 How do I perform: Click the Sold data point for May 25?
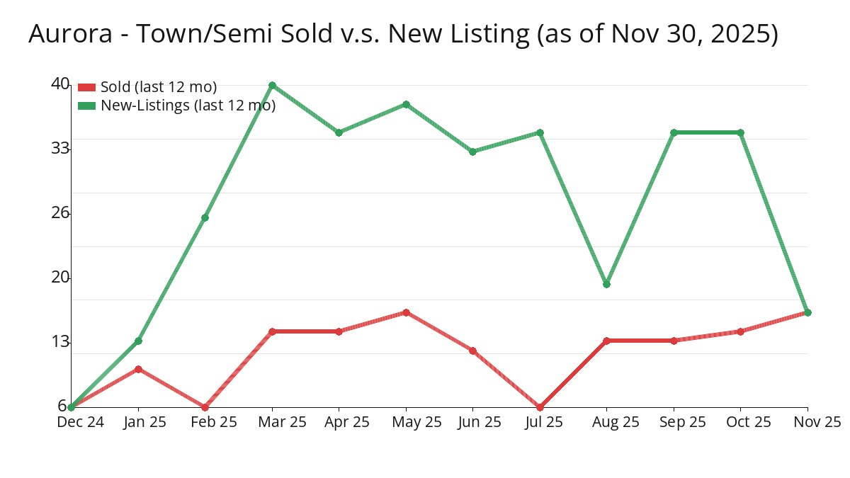pyautogui.click(x=406, y=312)
